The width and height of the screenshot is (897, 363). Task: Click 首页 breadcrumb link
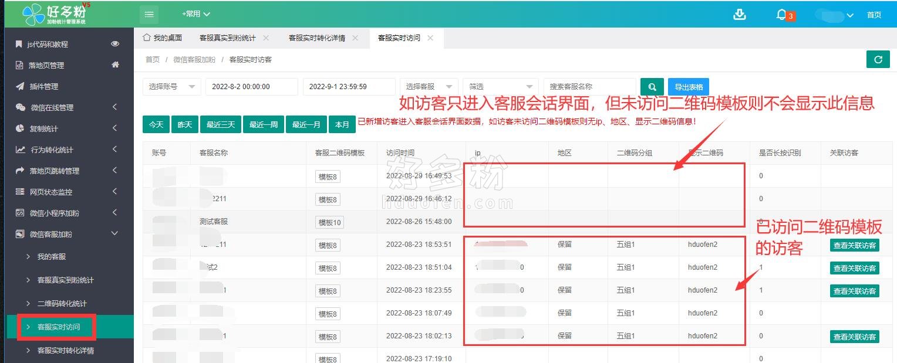click(153, 60)
